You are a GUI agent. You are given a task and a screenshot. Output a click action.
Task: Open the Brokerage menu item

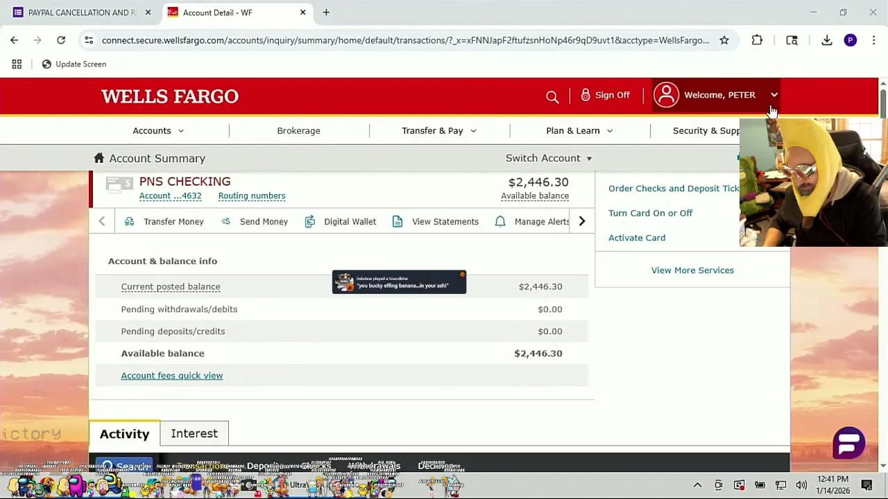pos(298,130)
